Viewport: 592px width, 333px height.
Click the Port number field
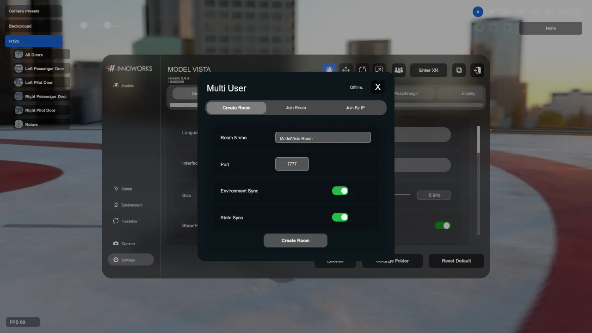tap(292, 164)
